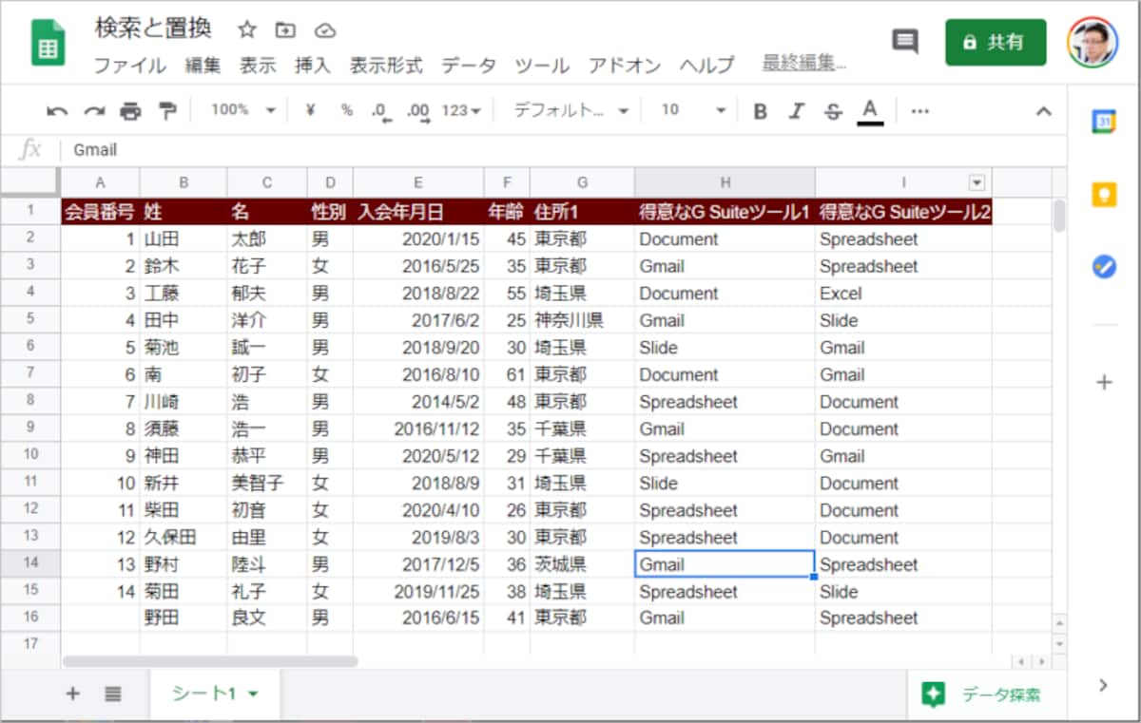Viewport: 1141px width, 723px height.
Task: Collapse the menu header with the caret
Action: 1043,111
